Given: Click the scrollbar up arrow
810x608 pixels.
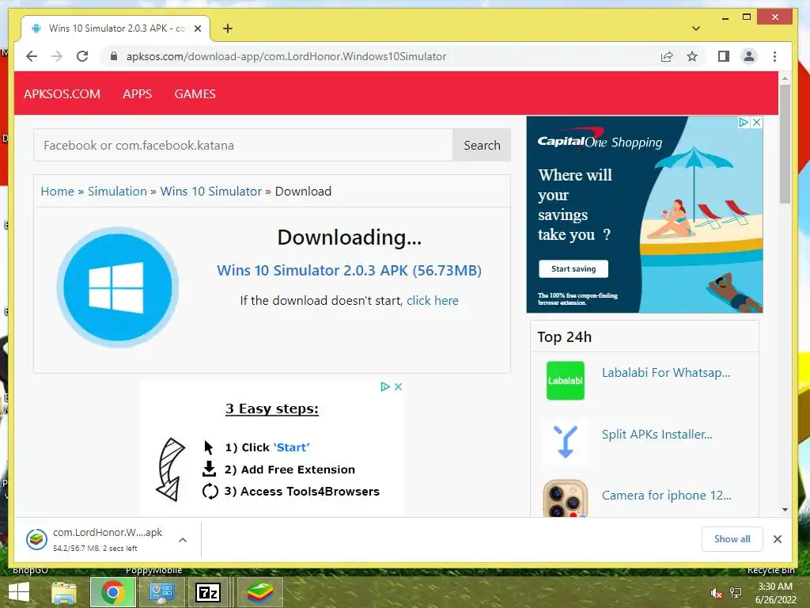Looking at the screenshot, I should [x=785, y=78].
